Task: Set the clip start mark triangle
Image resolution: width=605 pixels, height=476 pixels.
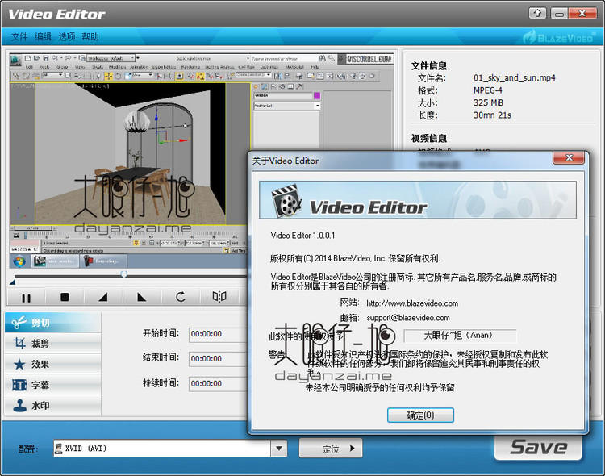Action: [x=103, y=297]
